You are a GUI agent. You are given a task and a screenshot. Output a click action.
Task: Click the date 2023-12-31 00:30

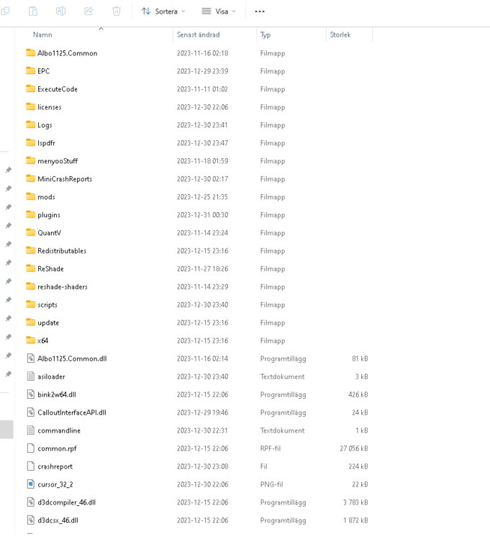202,215
